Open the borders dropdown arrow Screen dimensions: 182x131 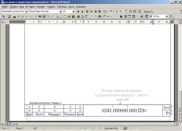pyautogui.click(x=108, y=12)
